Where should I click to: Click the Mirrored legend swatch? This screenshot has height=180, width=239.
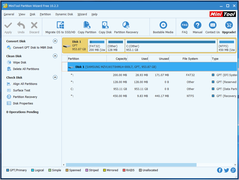point(104,170)
